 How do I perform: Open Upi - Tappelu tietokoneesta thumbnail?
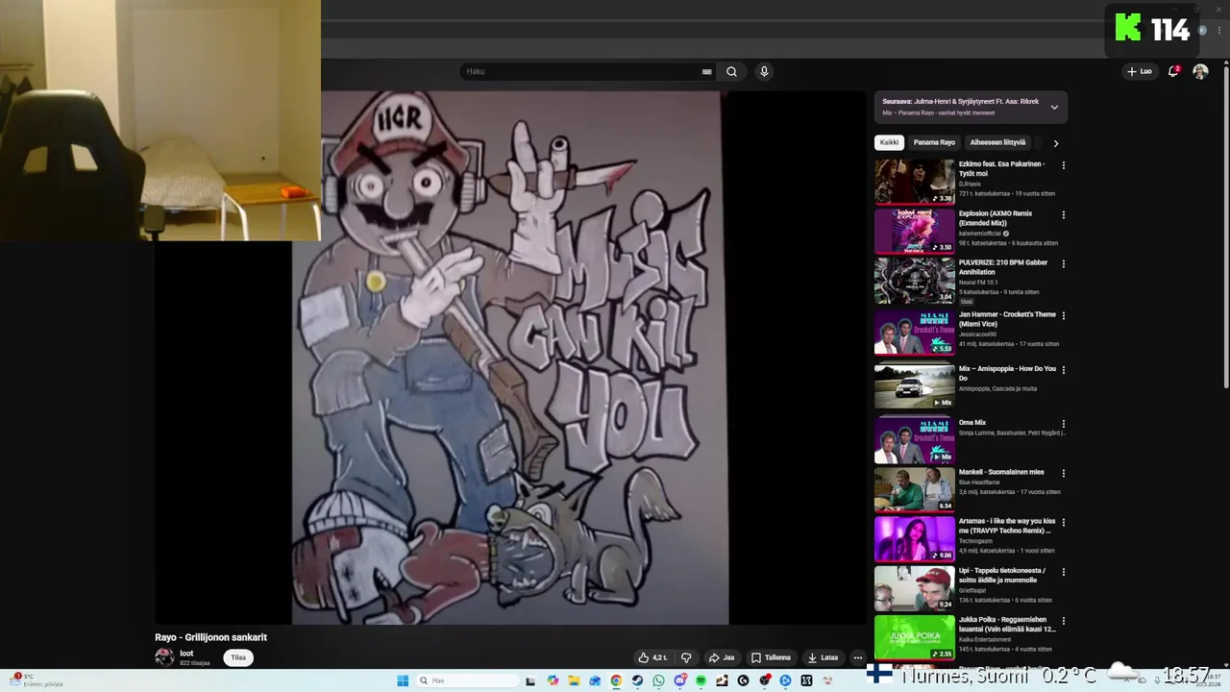(x=915, y=588)
